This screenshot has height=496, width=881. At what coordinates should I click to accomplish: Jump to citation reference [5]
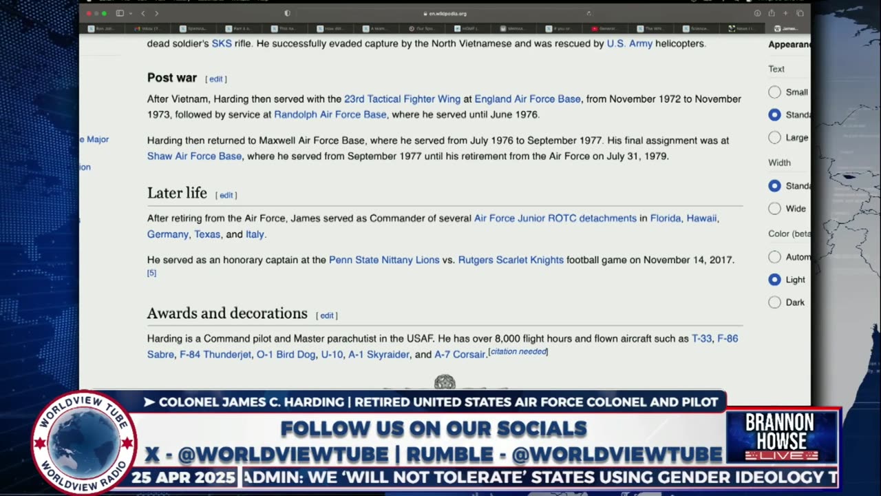pyautogui.click(x=151, y=273)
